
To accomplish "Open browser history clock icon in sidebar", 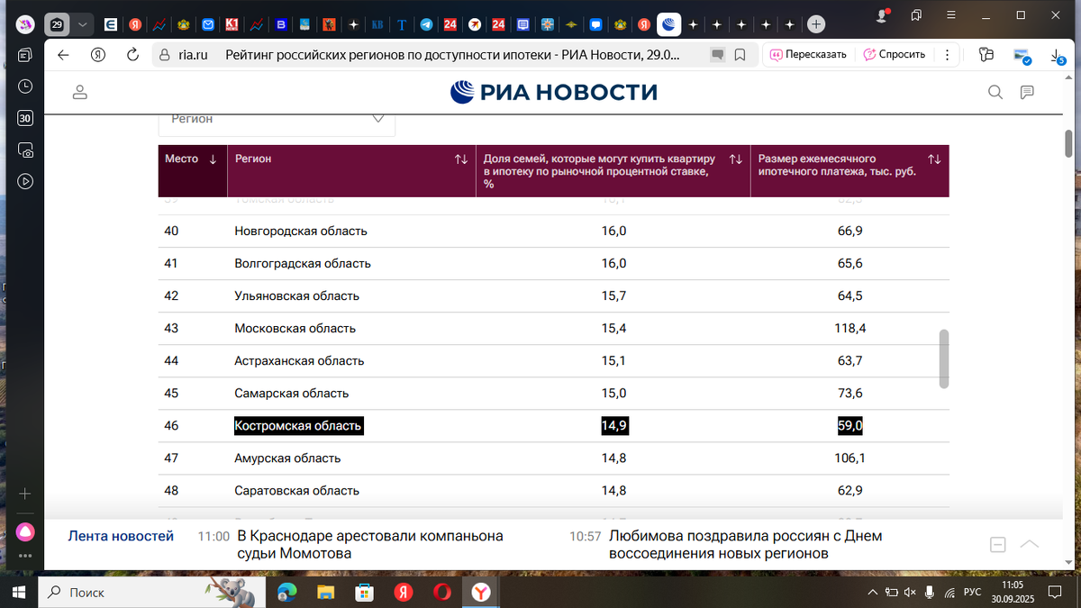I will pyautogui.click(x=25, y=86).
